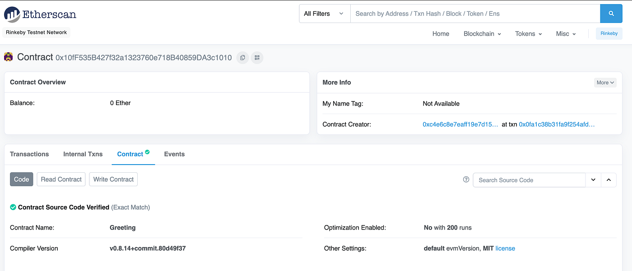Screen dimensions: 632x271
Task: Jump to next source code search match
Action: pyautogui.click(x=593, y=180)
